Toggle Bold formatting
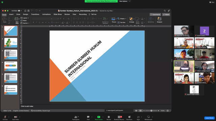 click(x=33, y=23)
